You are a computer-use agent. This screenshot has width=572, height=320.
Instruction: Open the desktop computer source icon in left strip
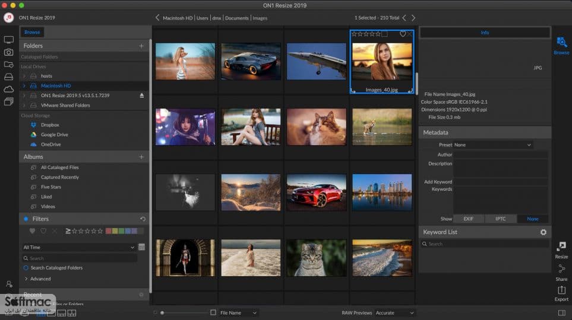(x=9, y=40)
